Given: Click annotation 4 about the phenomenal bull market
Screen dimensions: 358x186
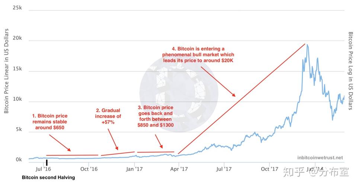Looking at the screenshot, I should click(x=198, y=55).
